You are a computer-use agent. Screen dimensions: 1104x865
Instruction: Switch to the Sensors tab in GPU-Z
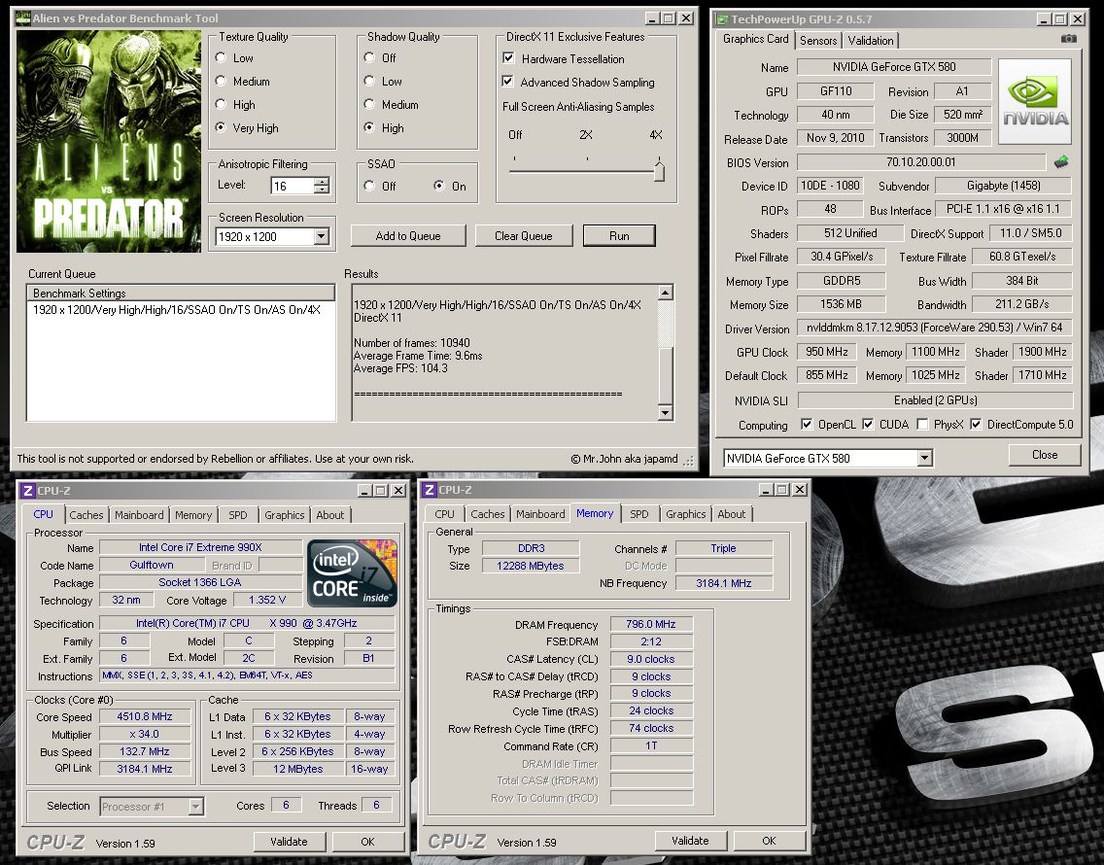818,41
